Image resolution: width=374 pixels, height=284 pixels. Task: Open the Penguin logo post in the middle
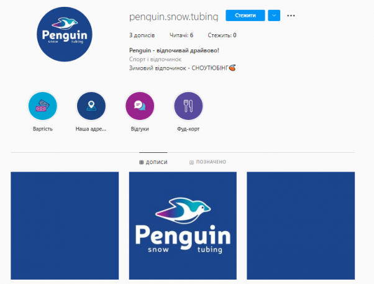183,226
